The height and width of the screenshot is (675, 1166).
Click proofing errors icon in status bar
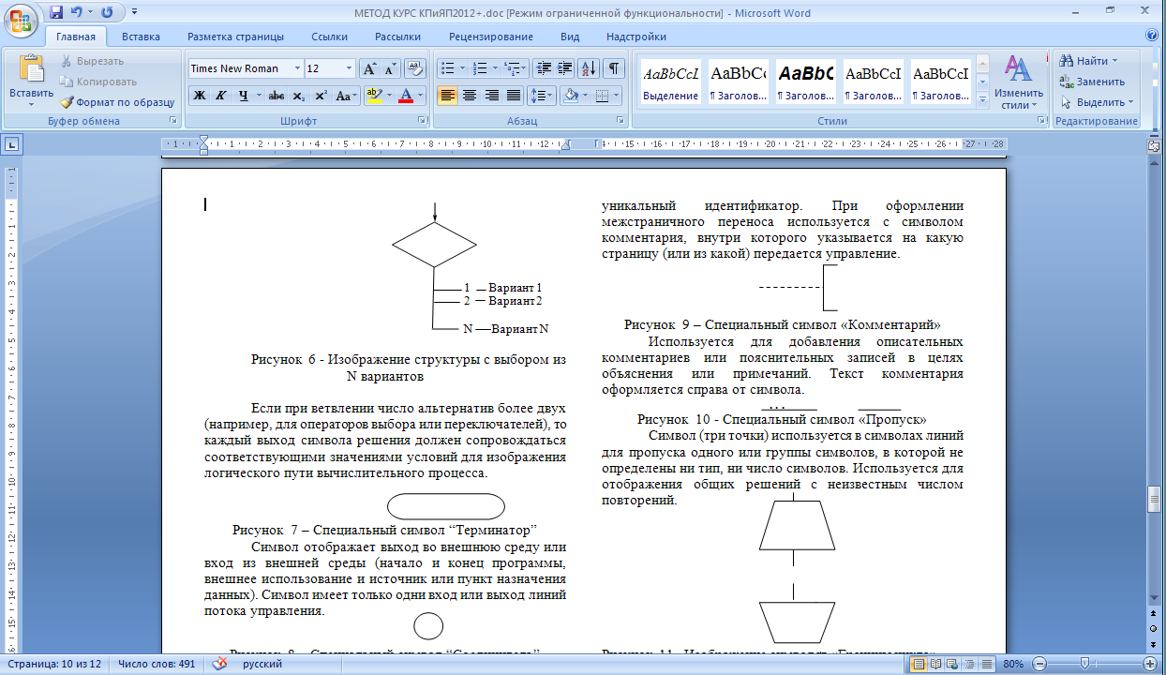(x=220, y=664)
